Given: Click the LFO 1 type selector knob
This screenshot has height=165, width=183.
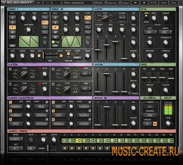Looking at the screenshot, I should click(x=24, y=74).
